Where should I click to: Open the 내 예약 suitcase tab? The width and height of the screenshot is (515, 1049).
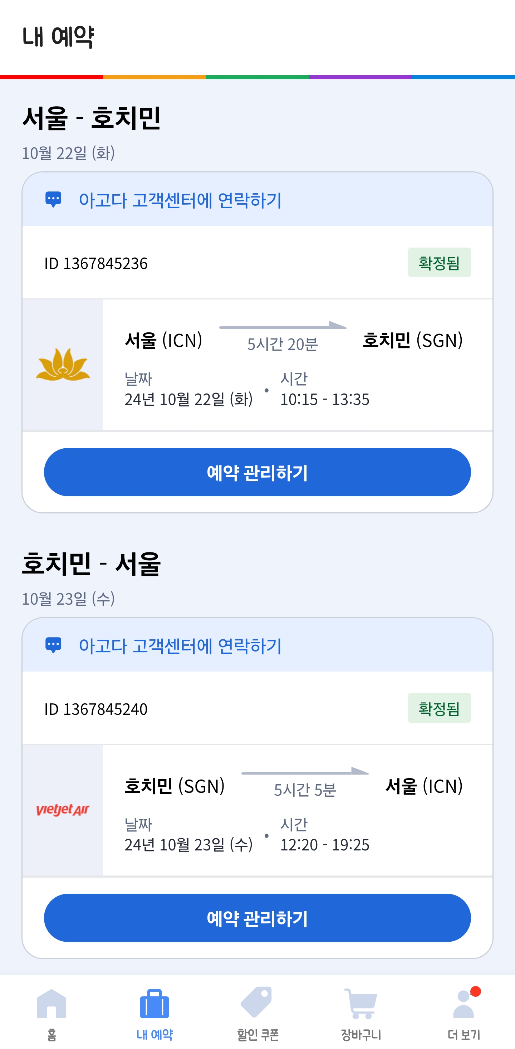[154, 1004]
